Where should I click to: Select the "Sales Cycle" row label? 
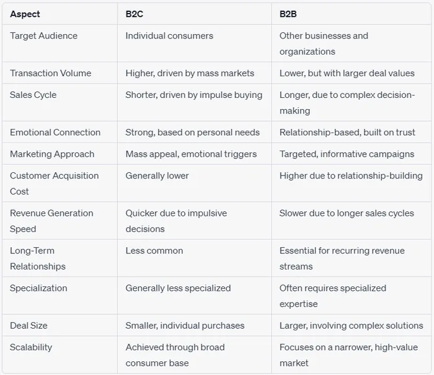click(33, 95)
